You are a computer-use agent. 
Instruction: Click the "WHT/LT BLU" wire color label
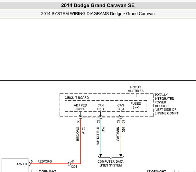pyautogui.click(x=98, y=136)
